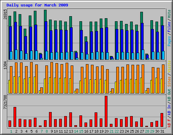Click day label 19 on the axis
173x135 pixels.
101,131
